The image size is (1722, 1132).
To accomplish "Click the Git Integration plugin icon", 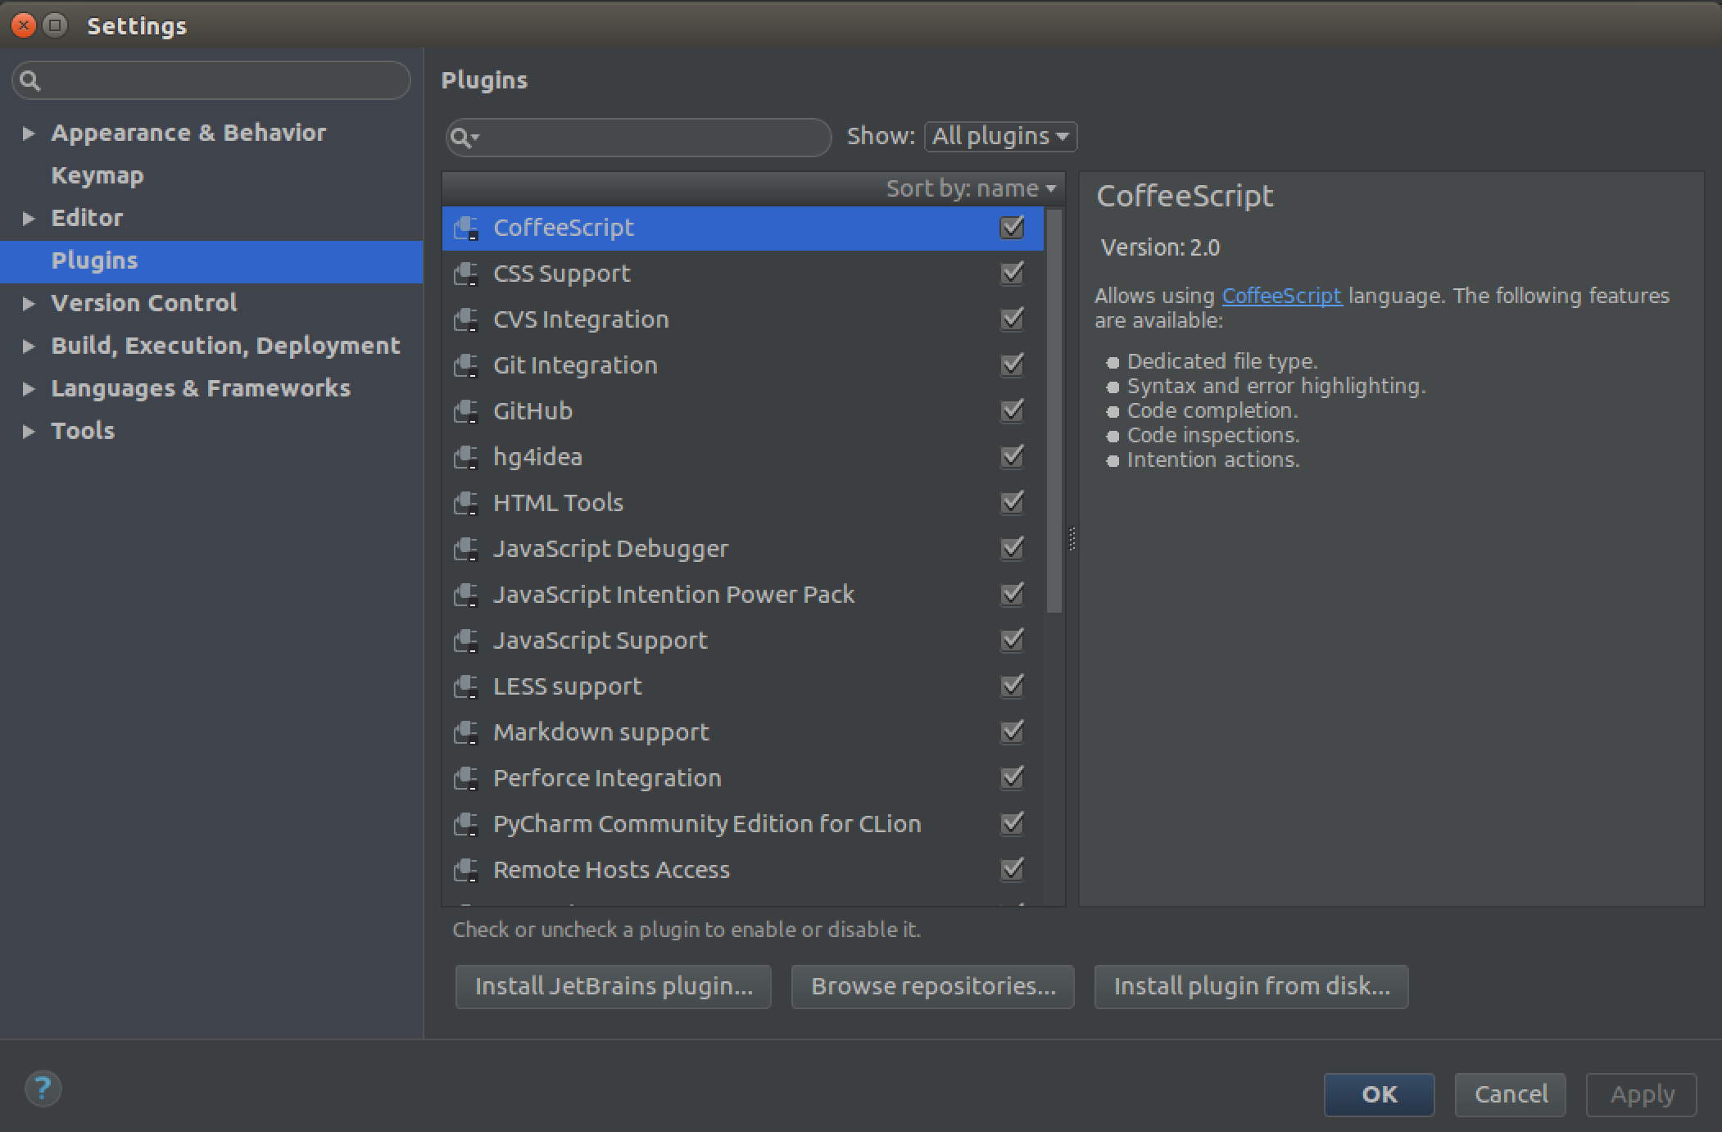I will (x=466, y=366).
